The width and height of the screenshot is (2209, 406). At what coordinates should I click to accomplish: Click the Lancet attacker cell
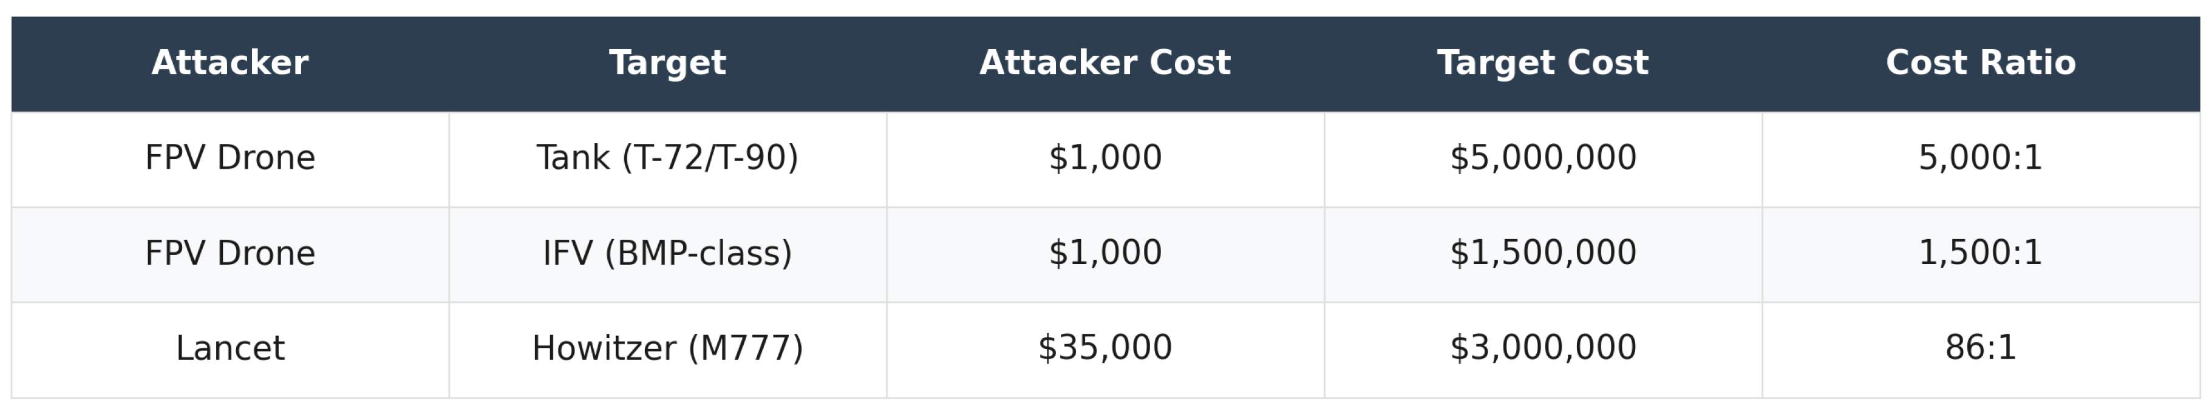(x=230, y=348)
